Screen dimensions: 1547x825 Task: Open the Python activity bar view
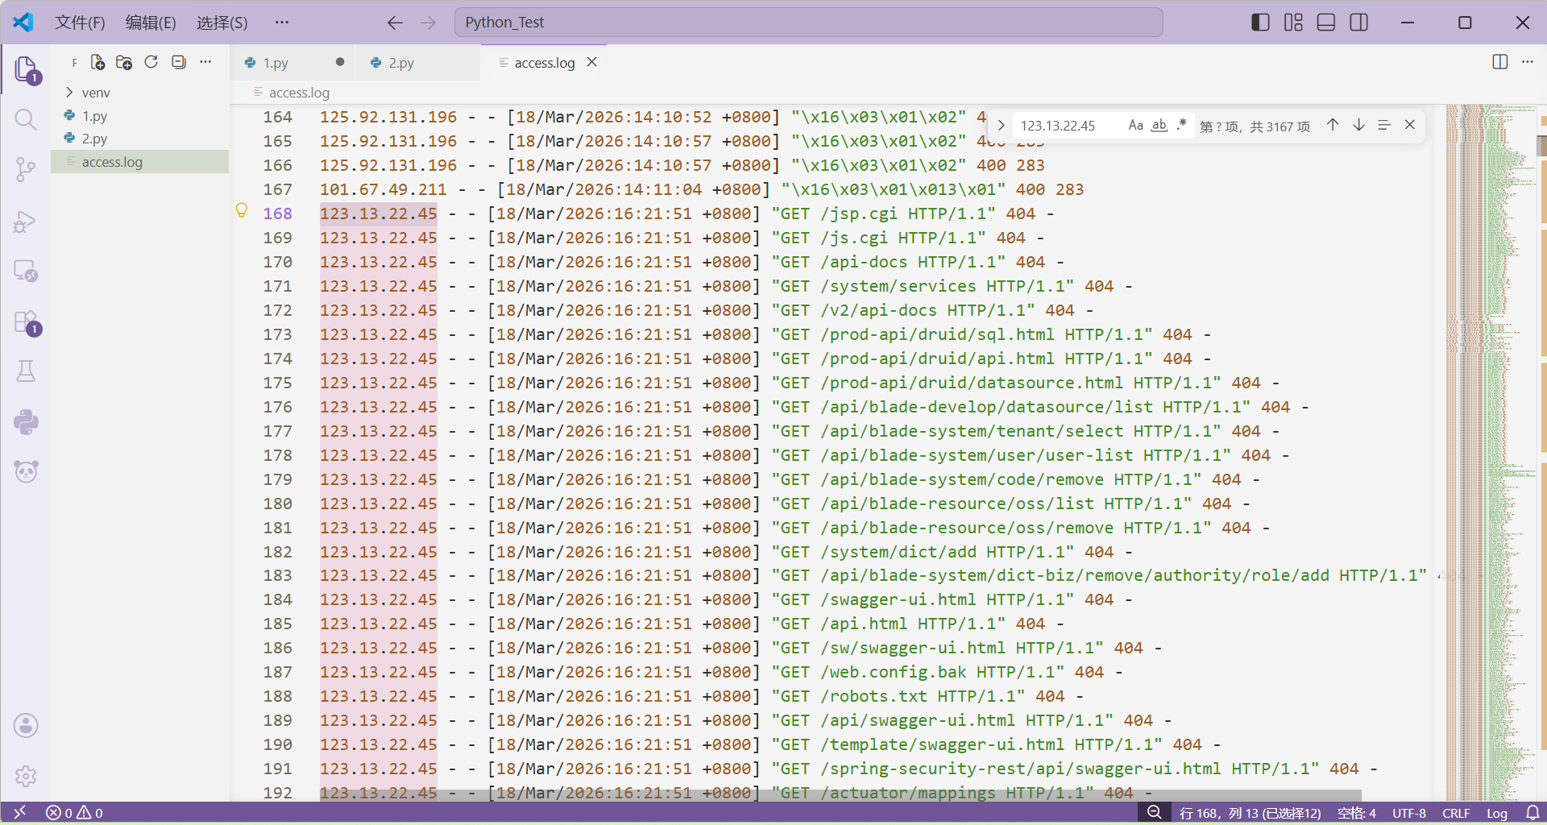tap(26, 422)
